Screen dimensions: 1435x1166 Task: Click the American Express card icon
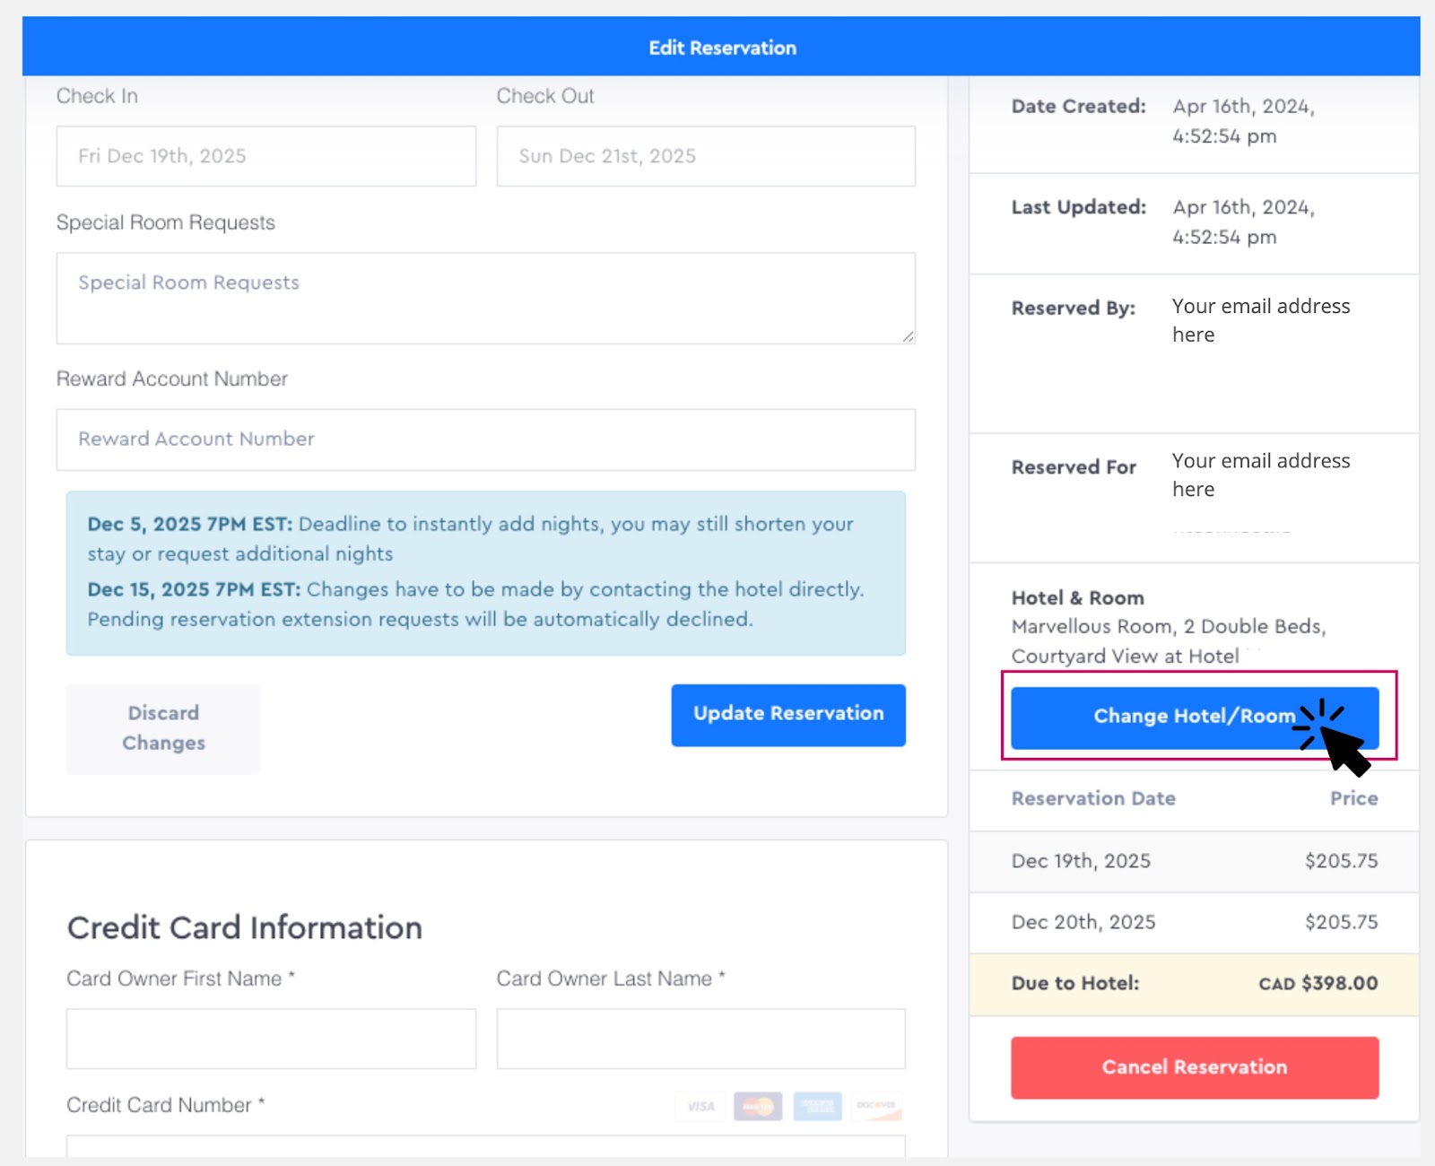(x=817, y=1106)
